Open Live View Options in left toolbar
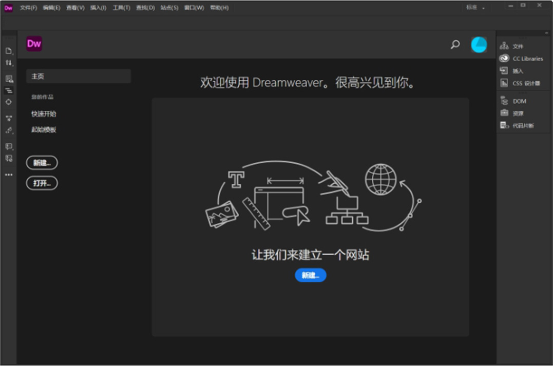553x366 pixels. click(x=9, y=79)
